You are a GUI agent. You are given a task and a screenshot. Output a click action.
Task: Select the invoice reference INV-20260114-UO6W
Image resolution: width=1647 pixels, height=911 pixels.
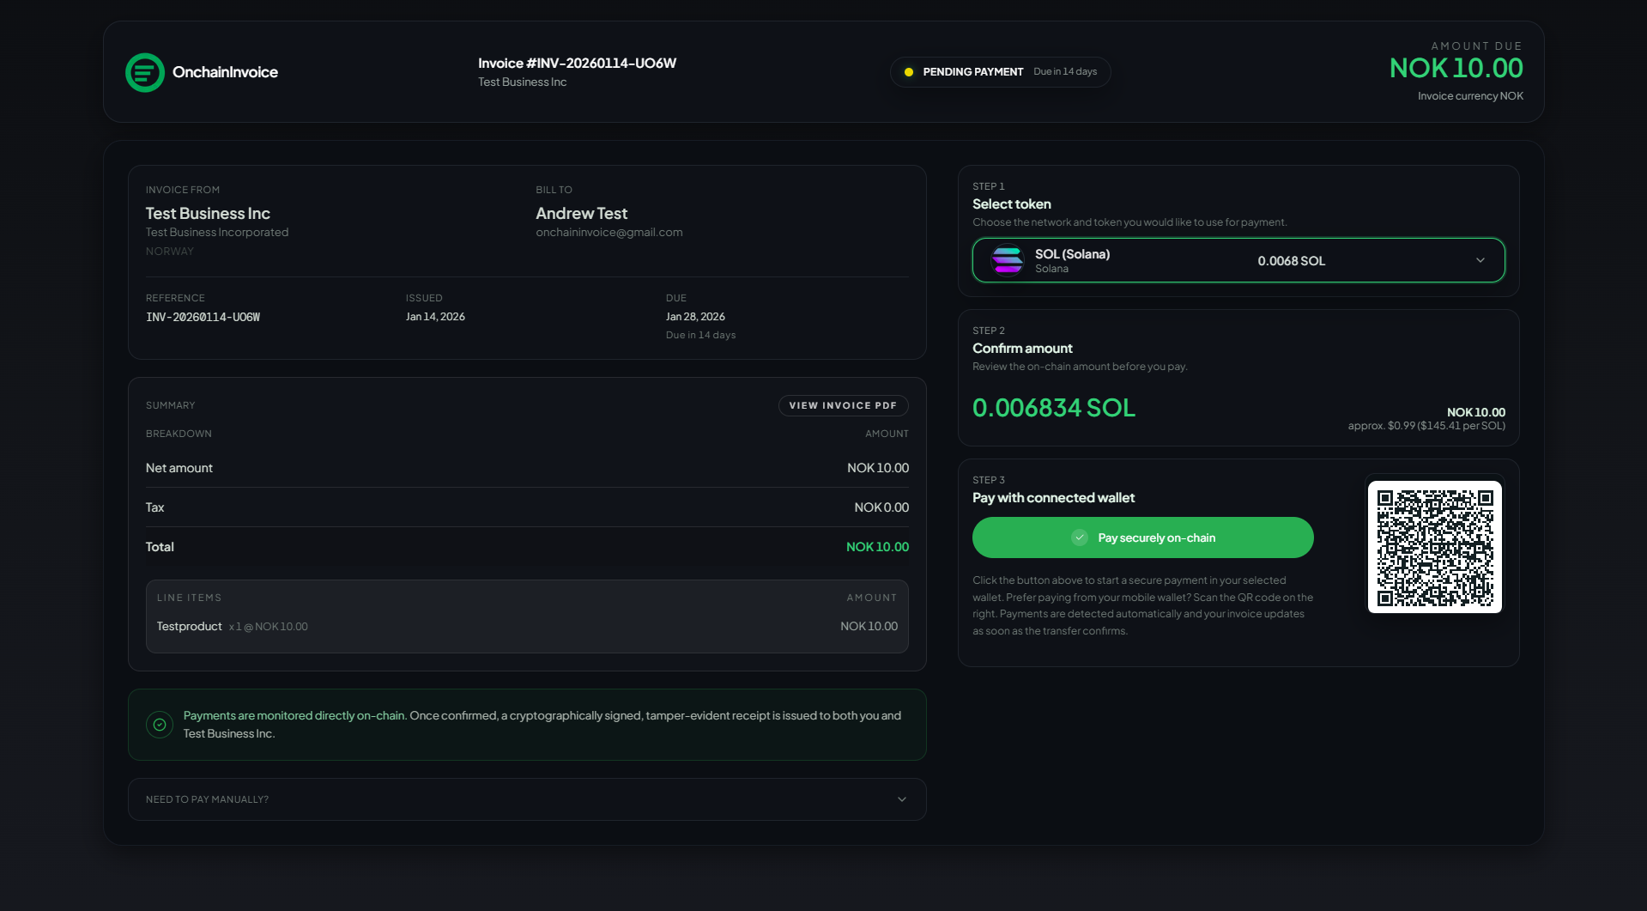203,317
